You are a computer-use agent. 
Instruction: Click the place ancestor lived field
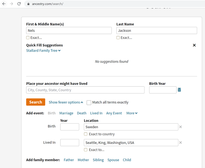click(x=85, y=90)
